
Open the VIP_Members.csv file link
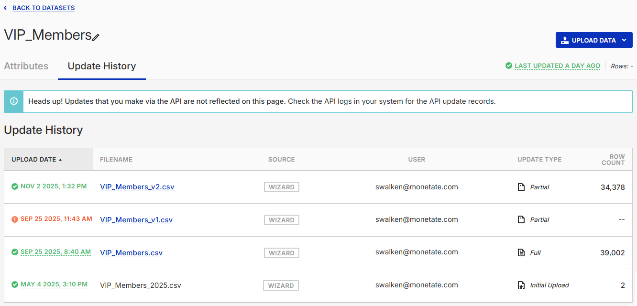click(131, 252)
